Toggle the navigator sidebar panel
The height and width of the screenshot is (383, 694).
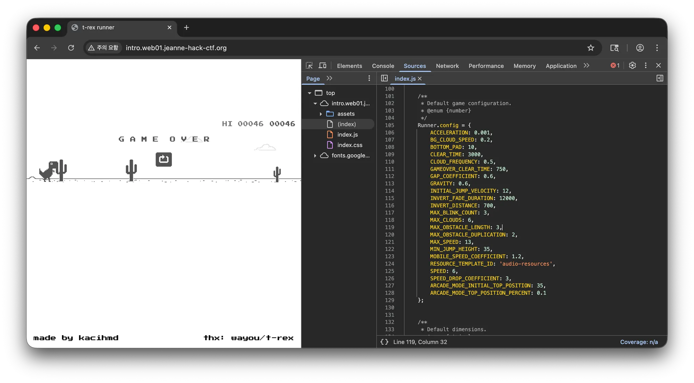[x=384, y=78]
